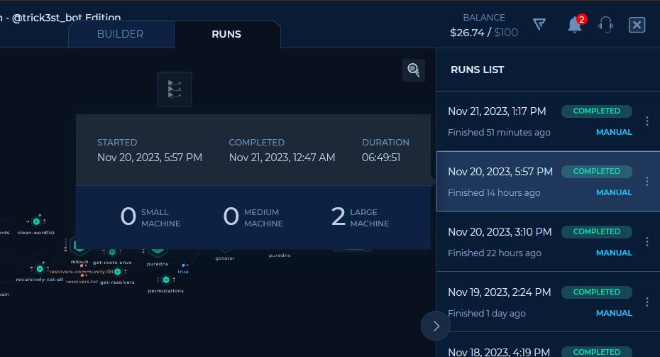
Task: Click started time Nov 20, 2023, 5:57 PM in summary
Action: point(150,158)
